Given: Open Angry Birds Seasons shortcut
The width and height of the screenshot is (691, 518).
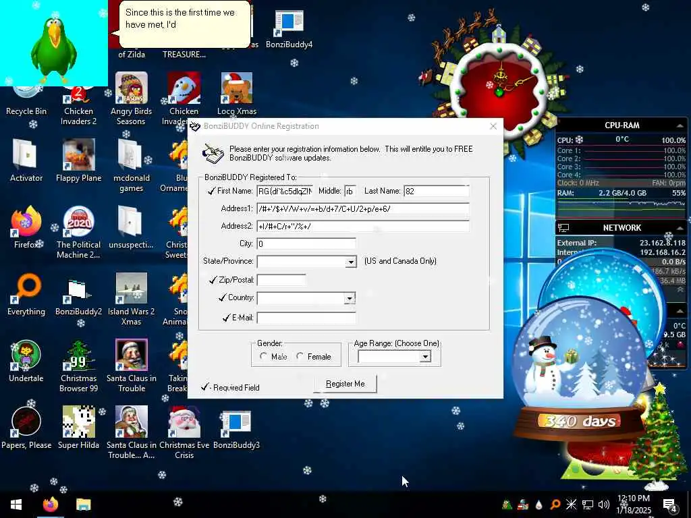Looking at the screenshot, I should point(131,99).
